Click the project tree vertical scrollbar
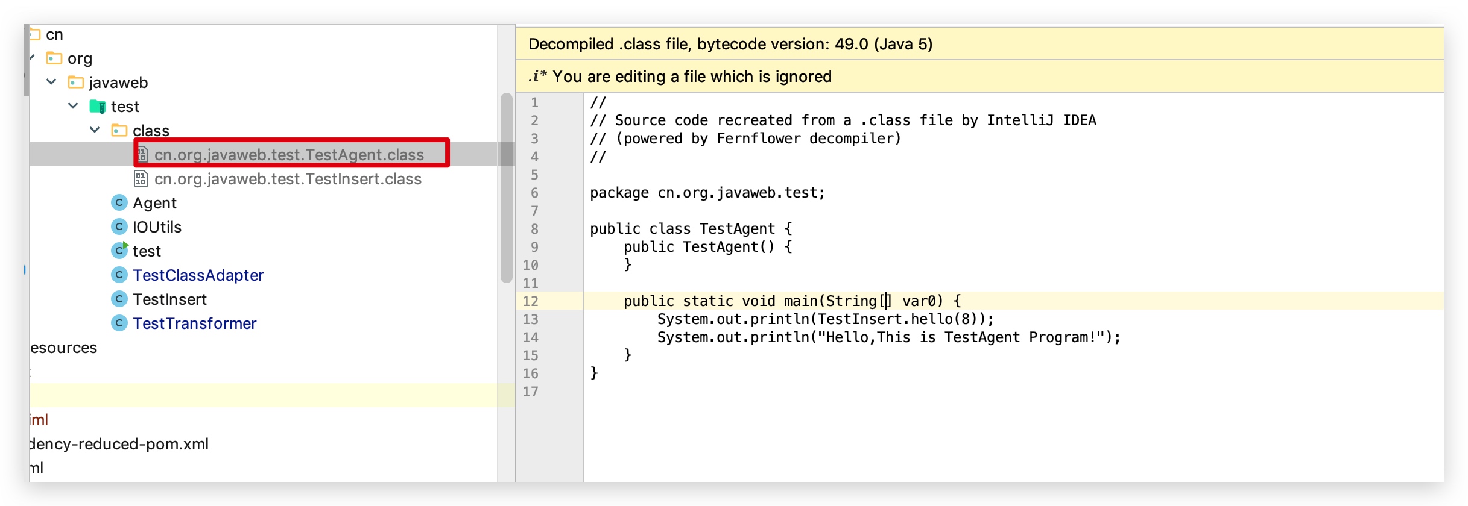 pyautogui.click(x=507, y=188)
